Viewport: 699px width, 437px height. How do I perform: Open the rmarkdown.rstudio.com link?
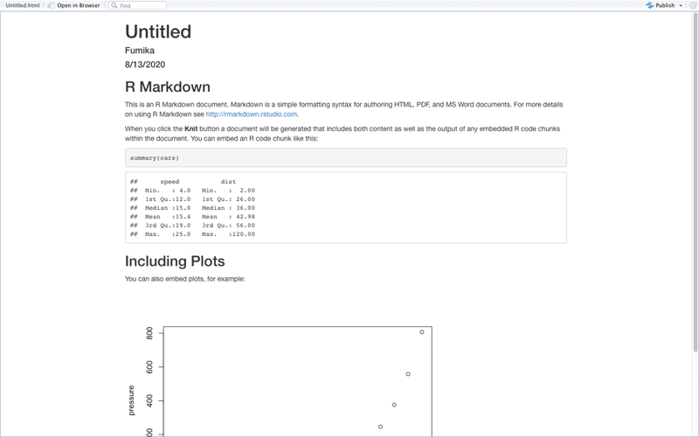(x=252, y=114)
